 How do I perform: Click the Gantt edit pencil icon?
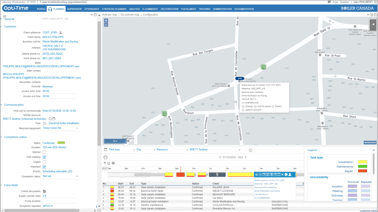(109, 163)
